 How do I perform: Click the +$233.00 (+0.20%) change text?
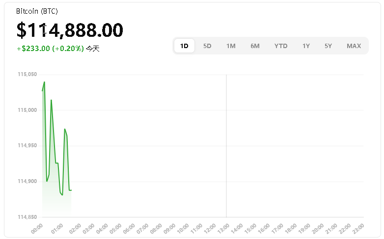click(x=50, y=49)
